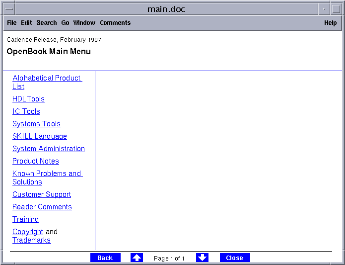
Task: Open the Help menu
Action: tap(330, 23)
